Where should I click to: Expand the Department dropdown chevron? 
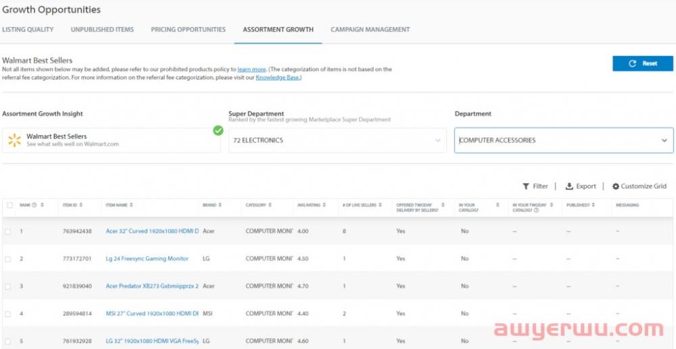click(665, 140)
